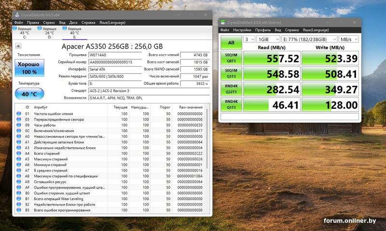
Task: Start all benchmarks with All button
Action: (x=231, y=43)
